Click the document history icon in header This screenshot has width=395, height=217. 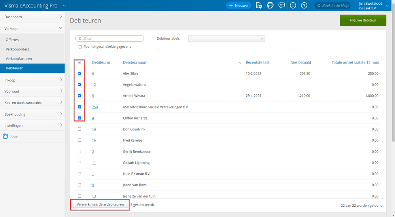[x=259, y=6]
